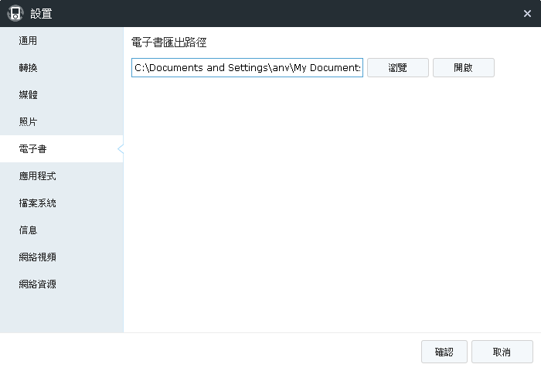Close the 設置 settings dialog
Image resolution: width=541 pixels, height=371 pixels.
tap(527, 13)
